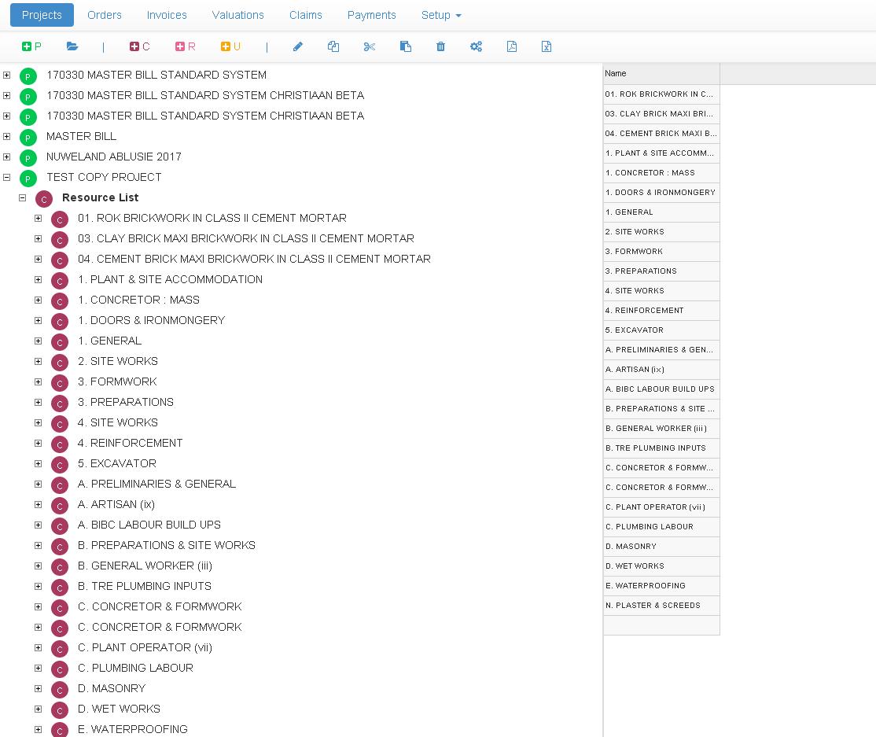
Task: Expand 01. ROK BRICKWORK category
Action: pos(38,219)
